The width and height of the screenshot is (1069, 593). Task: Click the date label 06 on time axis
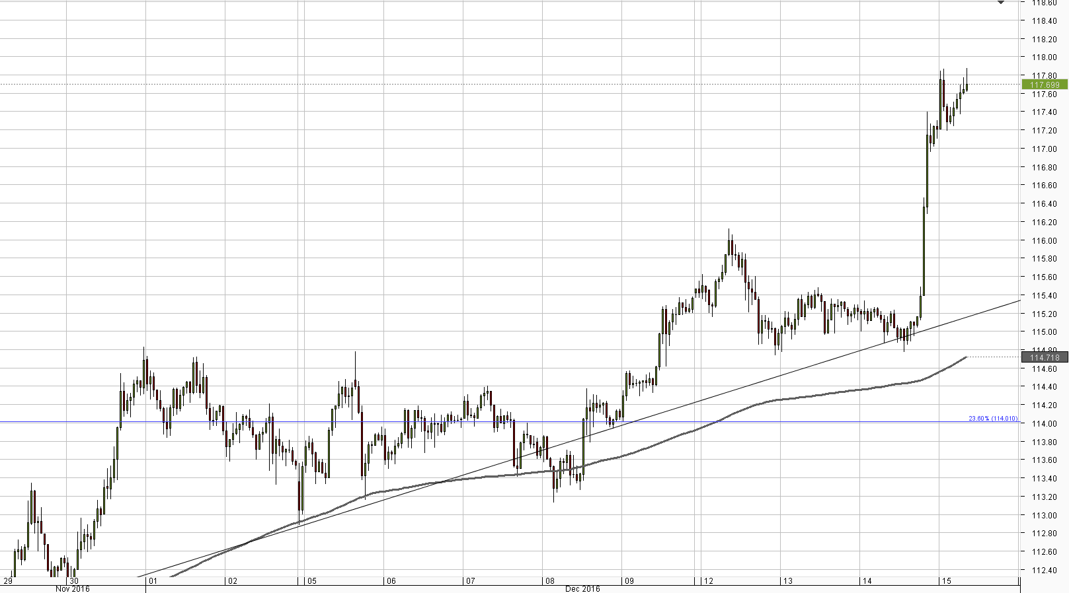391,581
